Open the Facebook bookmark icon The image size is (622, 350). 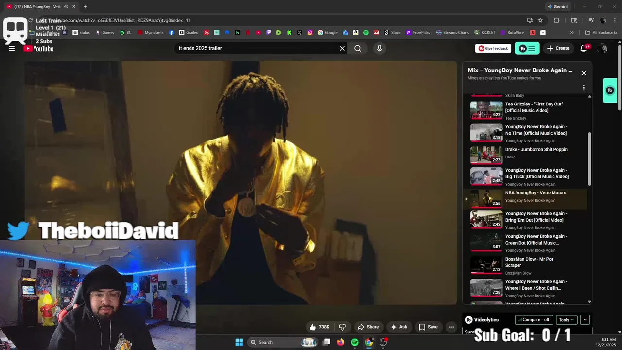(172, 33)
